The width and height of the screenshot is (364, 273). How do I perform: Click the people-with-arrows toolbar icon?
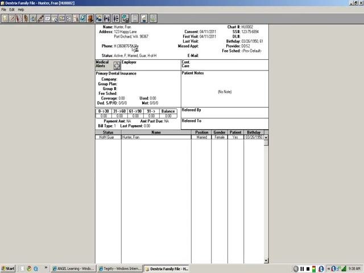click(x=116, y=18)
